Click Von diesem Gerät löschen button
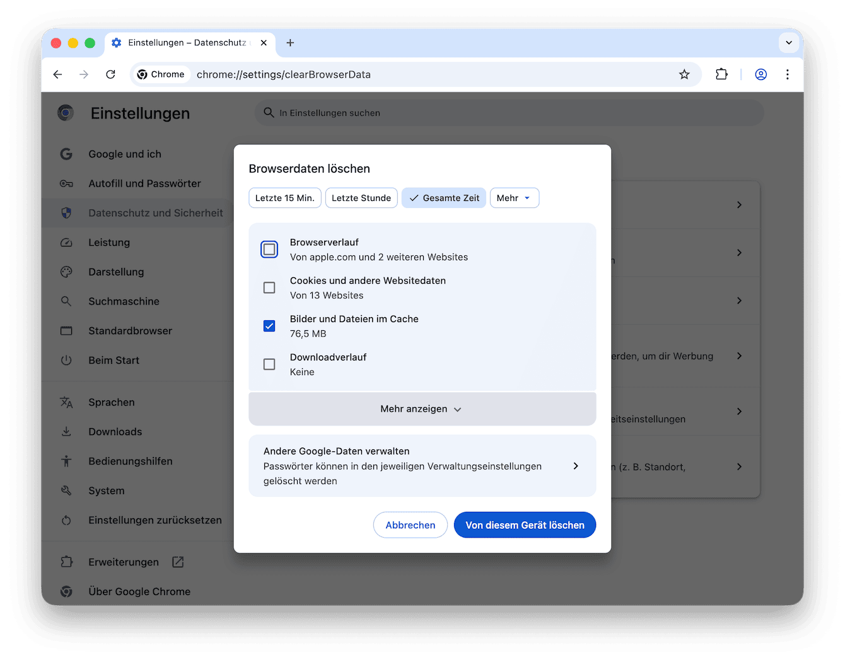The width and height of the screenshot is (845, 660). coord(525,525)
